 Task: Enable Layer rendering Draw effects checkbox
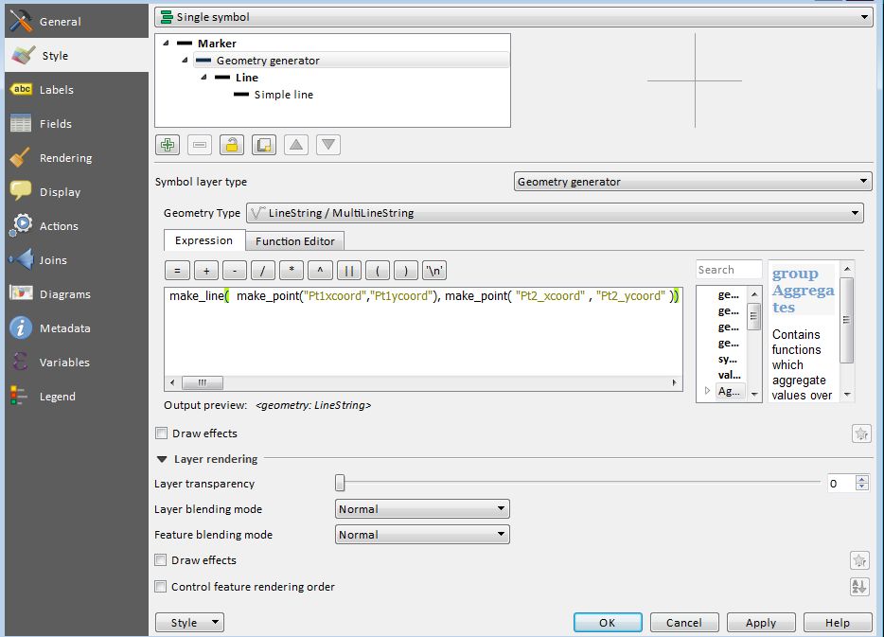161,559
